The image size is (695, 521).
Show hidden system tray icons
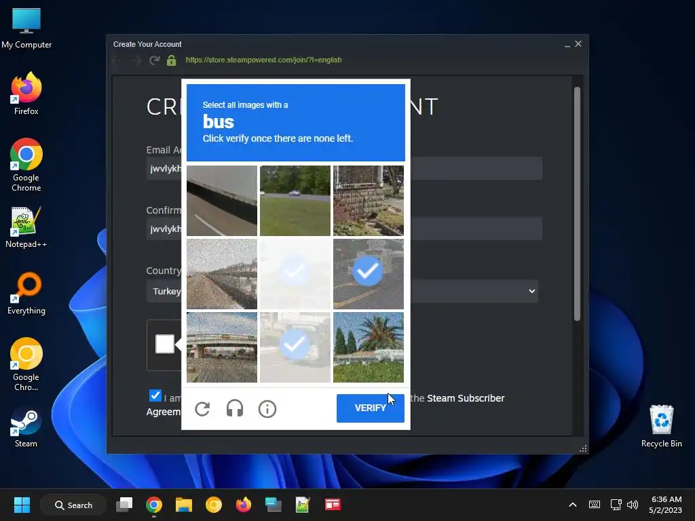point(573,505)
